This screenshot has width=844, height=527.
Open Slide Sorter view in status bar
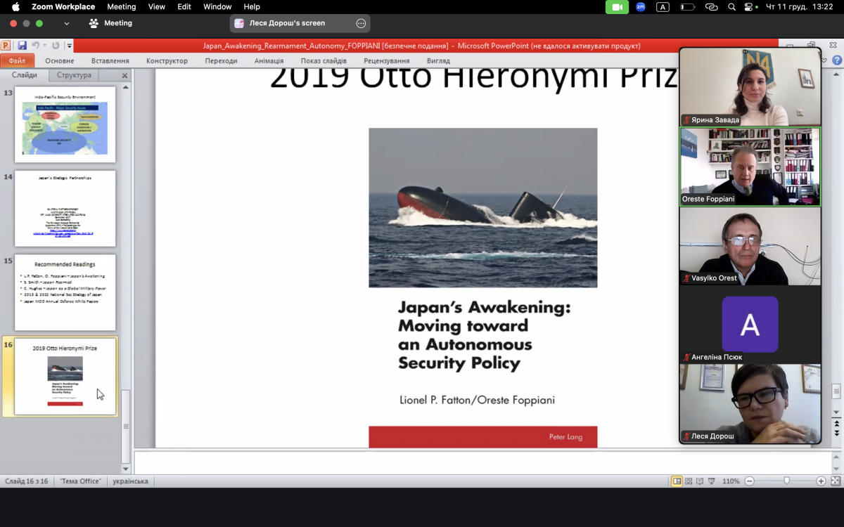click(x=689, y=481)
